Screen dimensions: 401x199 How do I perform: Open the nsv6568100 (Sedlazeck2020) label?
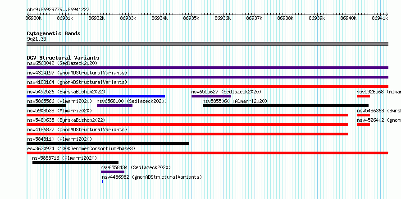132,101
